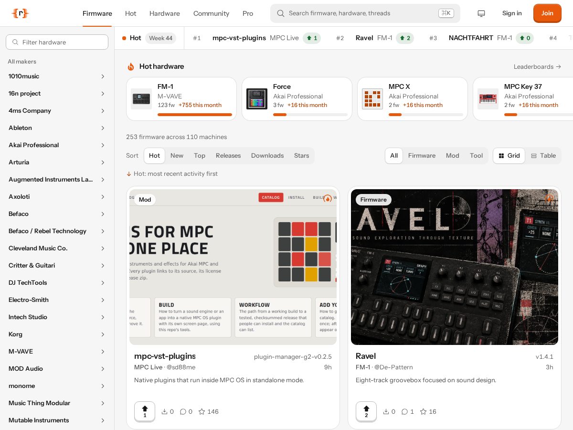The image size is (573, 430).
Task: Click vote badge on ticker item NACHTFAHRT
Action: click(x=525, y=38)
